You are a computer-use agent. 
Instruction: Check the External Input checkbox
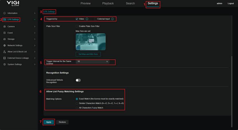point(95,19)
